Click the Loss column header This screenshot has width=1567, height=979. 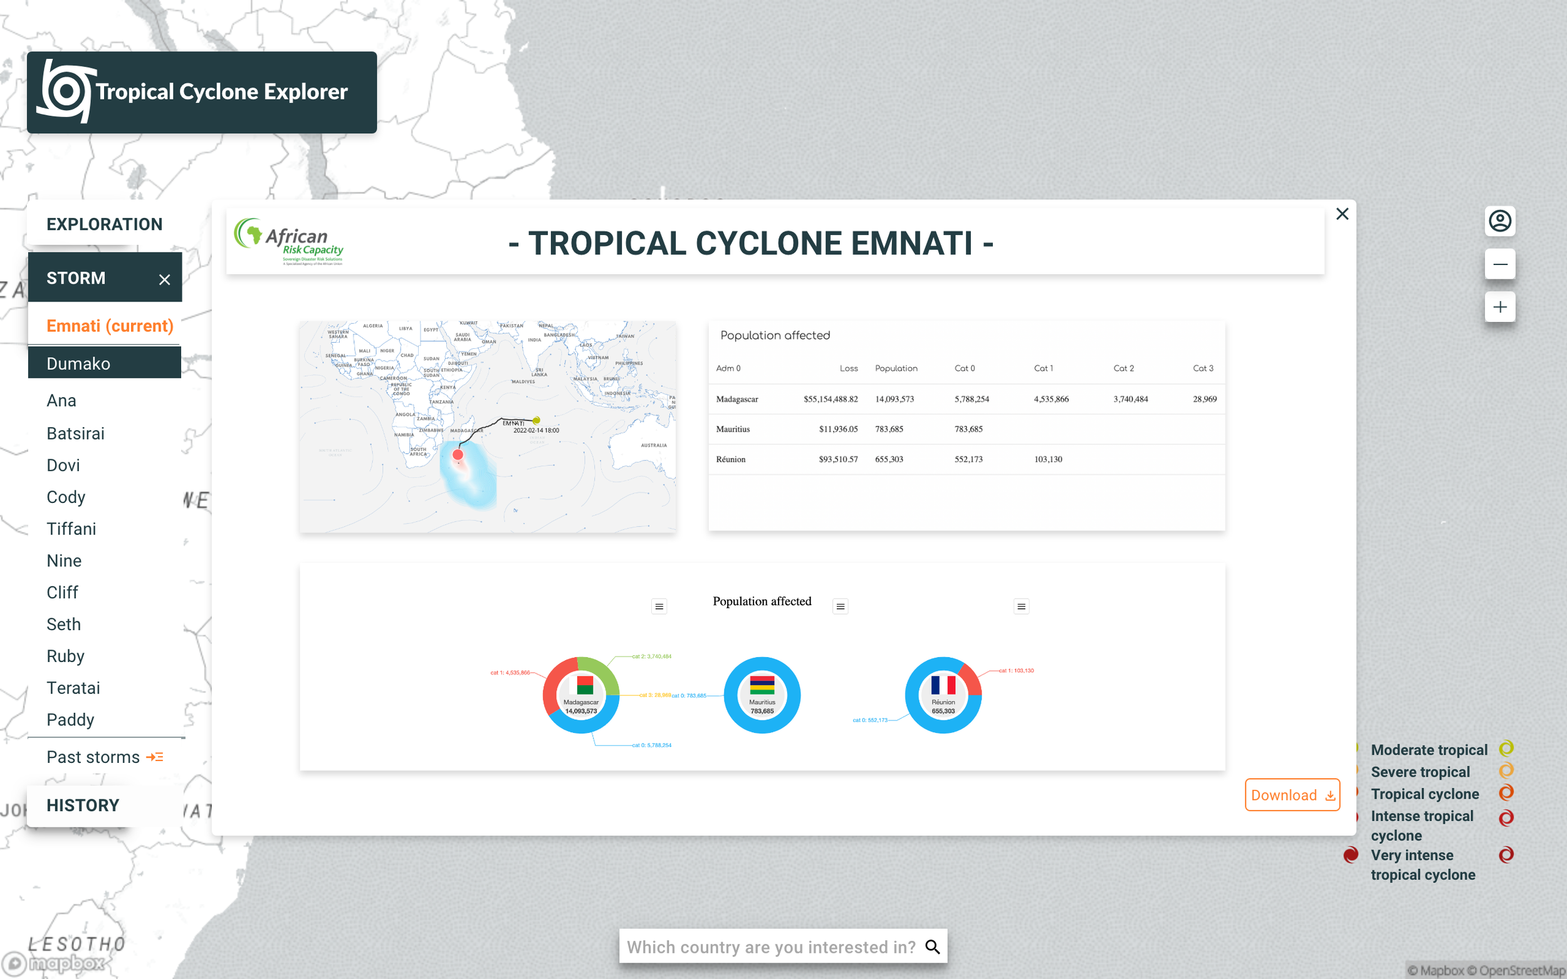[x=849, y=368]
